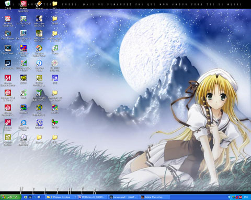Switch to Adobe Photoshop taskbar window
This screenshot has width=251, height=200.
pyautogui.click(x=155, y=197)
